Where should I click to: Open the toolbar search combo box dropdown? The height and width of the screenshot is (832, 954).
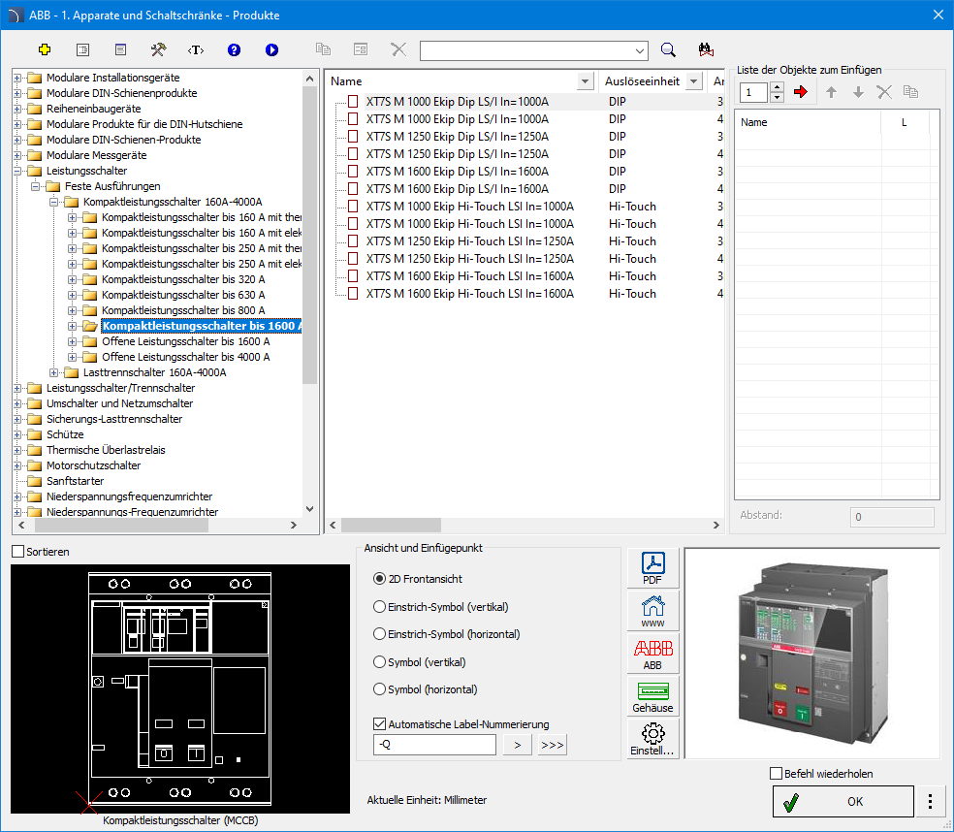click(x=640, y=50)
